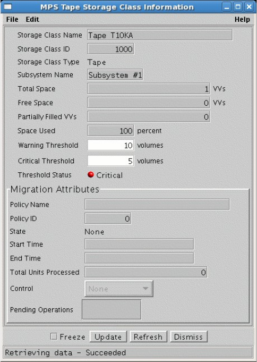Minimize the MPS Tape Storage window

227,7
